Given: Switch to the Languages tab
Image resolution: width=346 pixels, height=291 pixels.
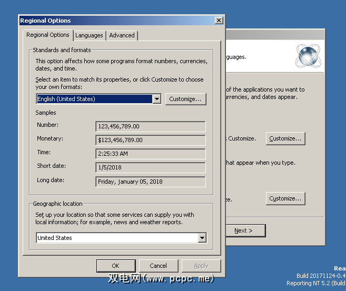Looking at the screenshot, I should (89, 35).
